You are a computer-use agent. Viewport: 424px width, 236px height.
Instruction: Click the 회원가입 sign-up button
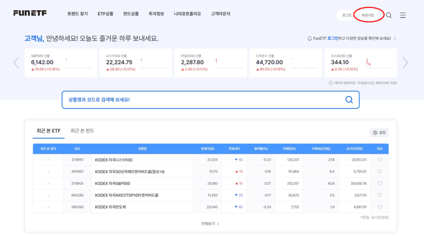(368, 15)
